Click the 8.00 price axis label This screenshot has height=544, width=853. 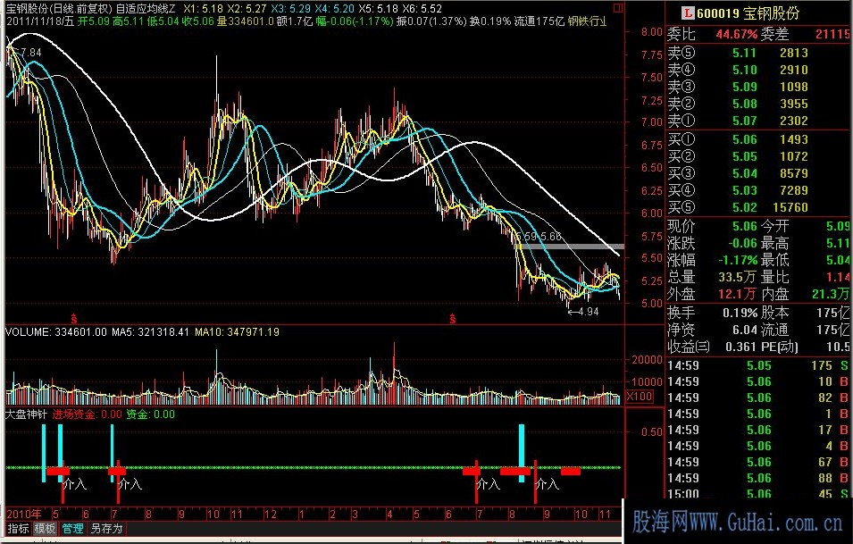click(651, 31)
